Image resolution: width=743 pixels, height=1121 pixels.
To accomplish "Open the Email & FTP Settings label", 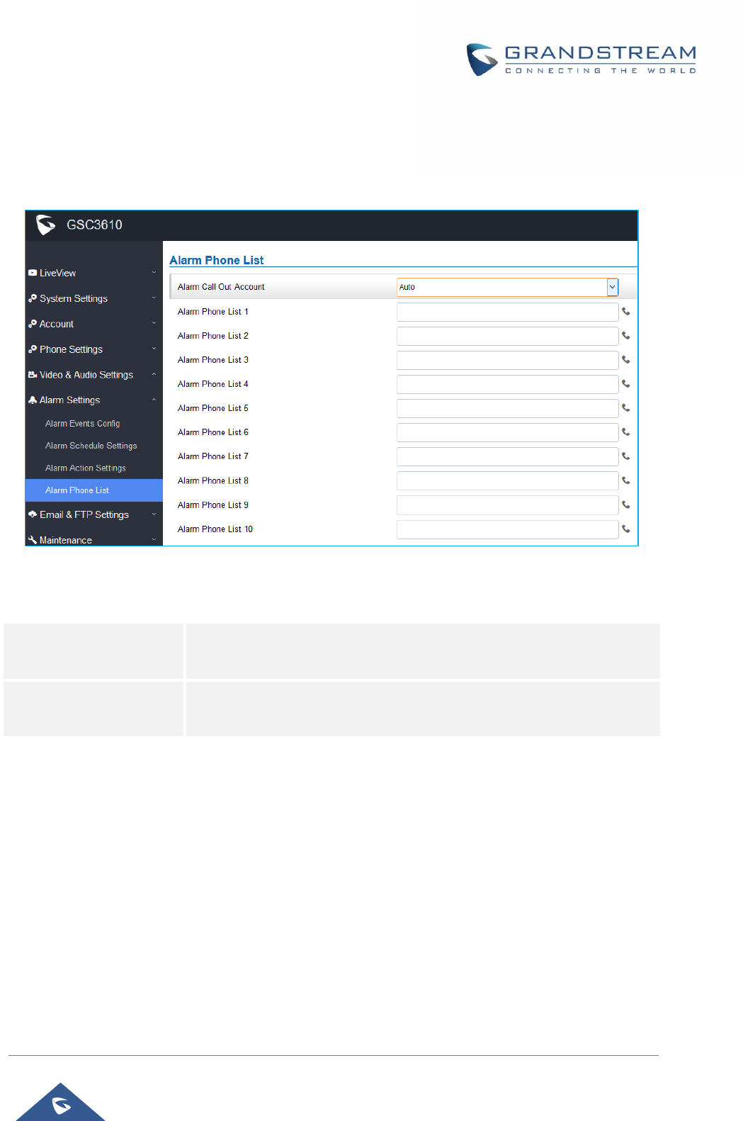I will [84, 514].
